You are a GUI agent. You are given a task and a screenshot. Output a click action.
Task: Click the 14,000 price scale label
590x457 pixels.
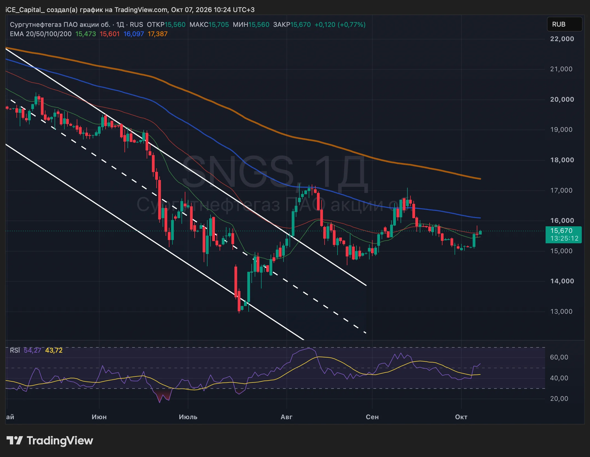point(562,281)
